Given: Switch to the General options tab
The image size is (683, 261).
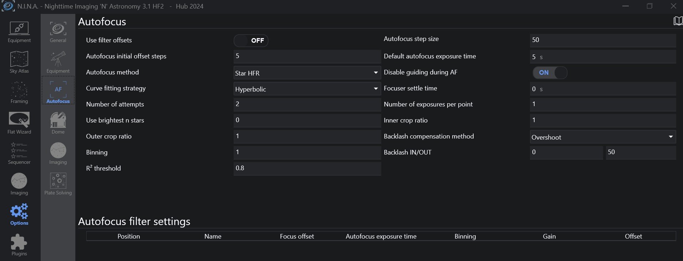Looking at the screenshot, I should 58,32.
